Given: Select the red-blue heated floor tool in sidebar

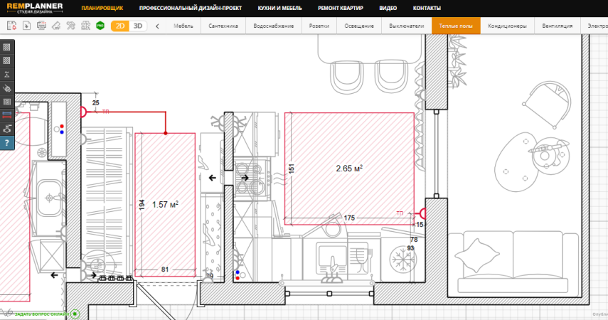Looking at the screenshot, I should point(6,114).
